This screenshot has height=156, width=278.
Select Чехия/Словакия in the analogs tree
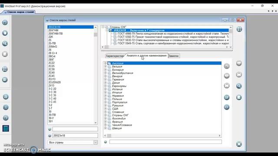click(x=122, y=125)
